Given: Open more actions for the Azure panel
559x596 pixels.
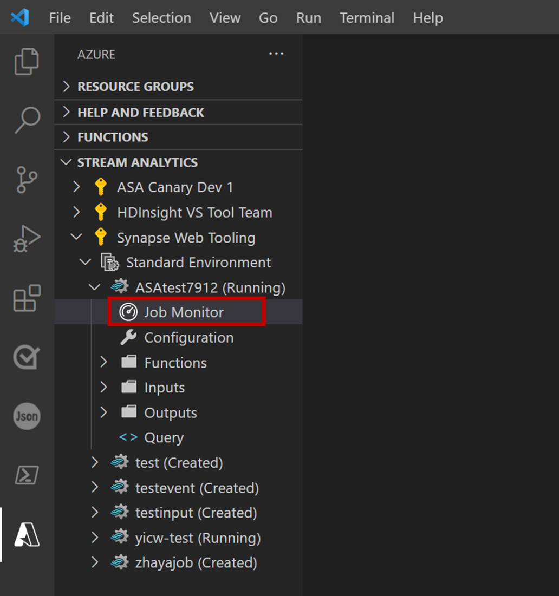Looking at the screenshot, I should pos(276,54).
